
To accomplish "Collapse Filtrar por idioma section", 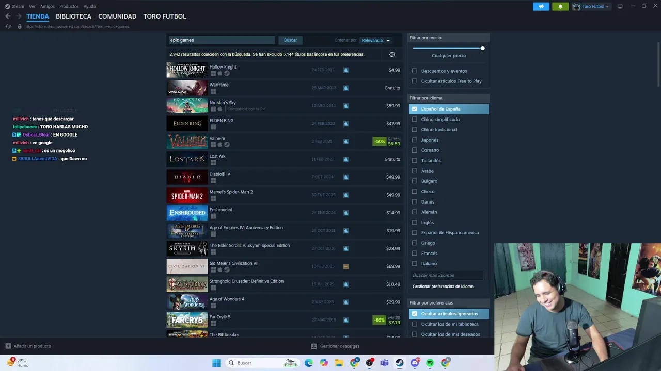I will click(448, 98).
